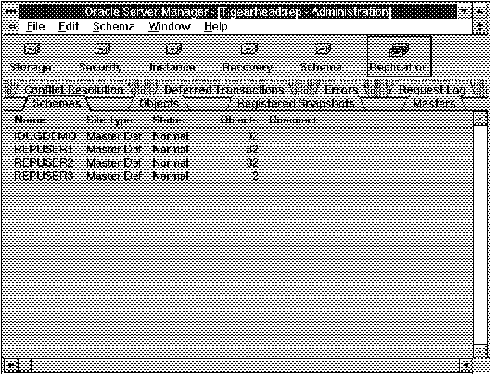Image resolution: width=497 pixels, height=379 pixels.
Task: Select the REPUSER1 schema row
Action: (136, 149)
